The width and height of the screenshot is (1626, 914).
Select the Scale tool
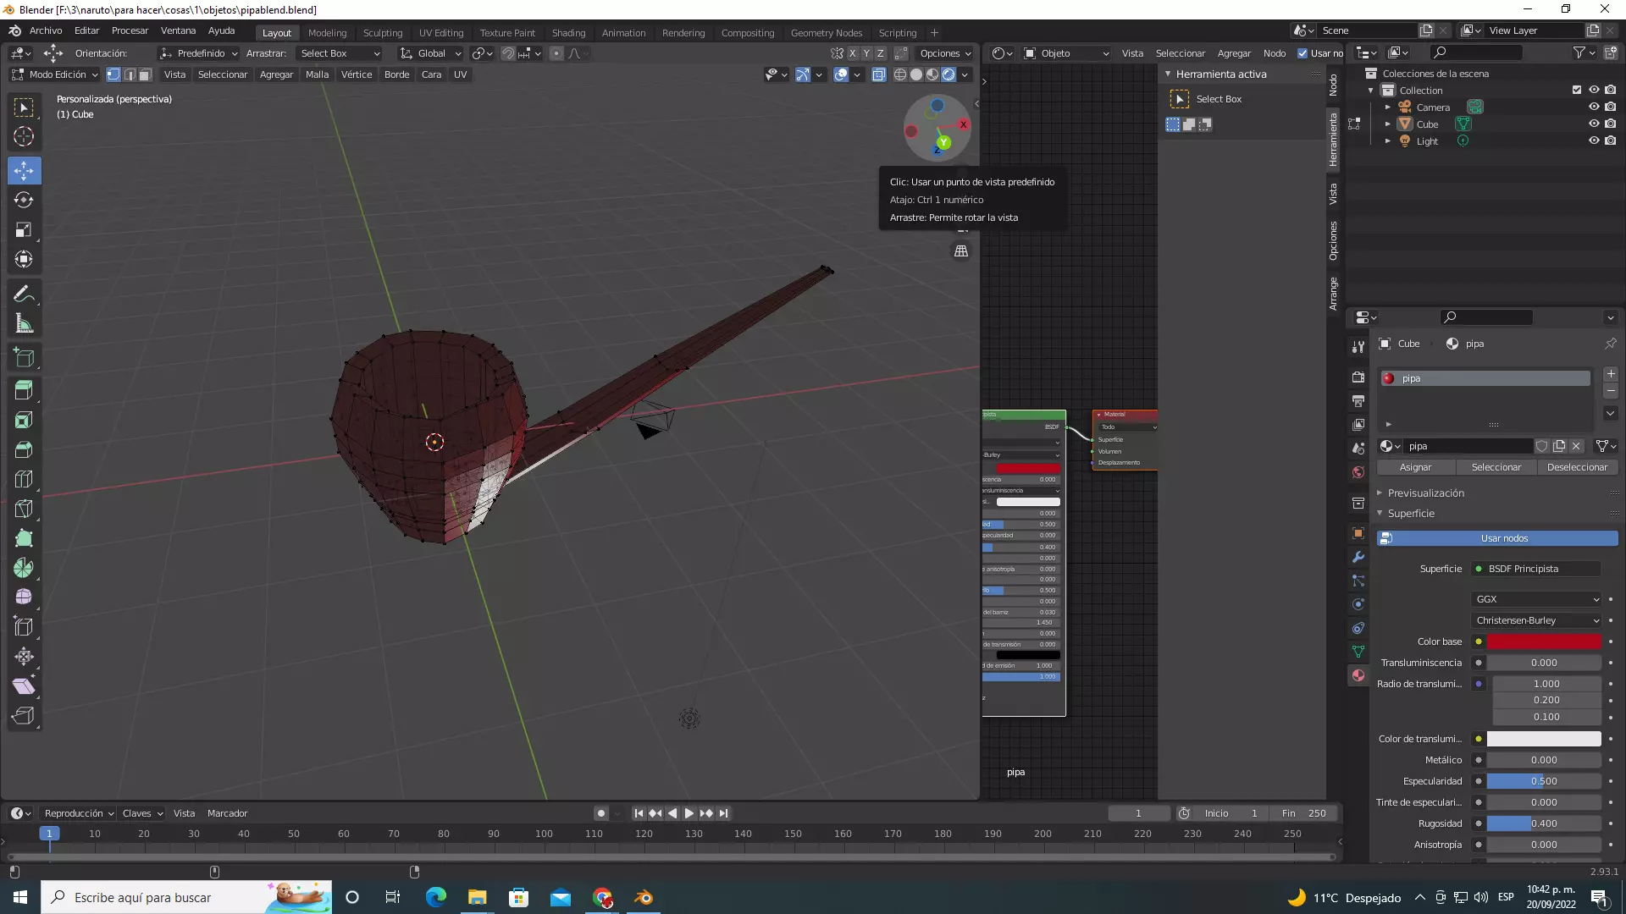pyautogui.click(x=24, y=230)
